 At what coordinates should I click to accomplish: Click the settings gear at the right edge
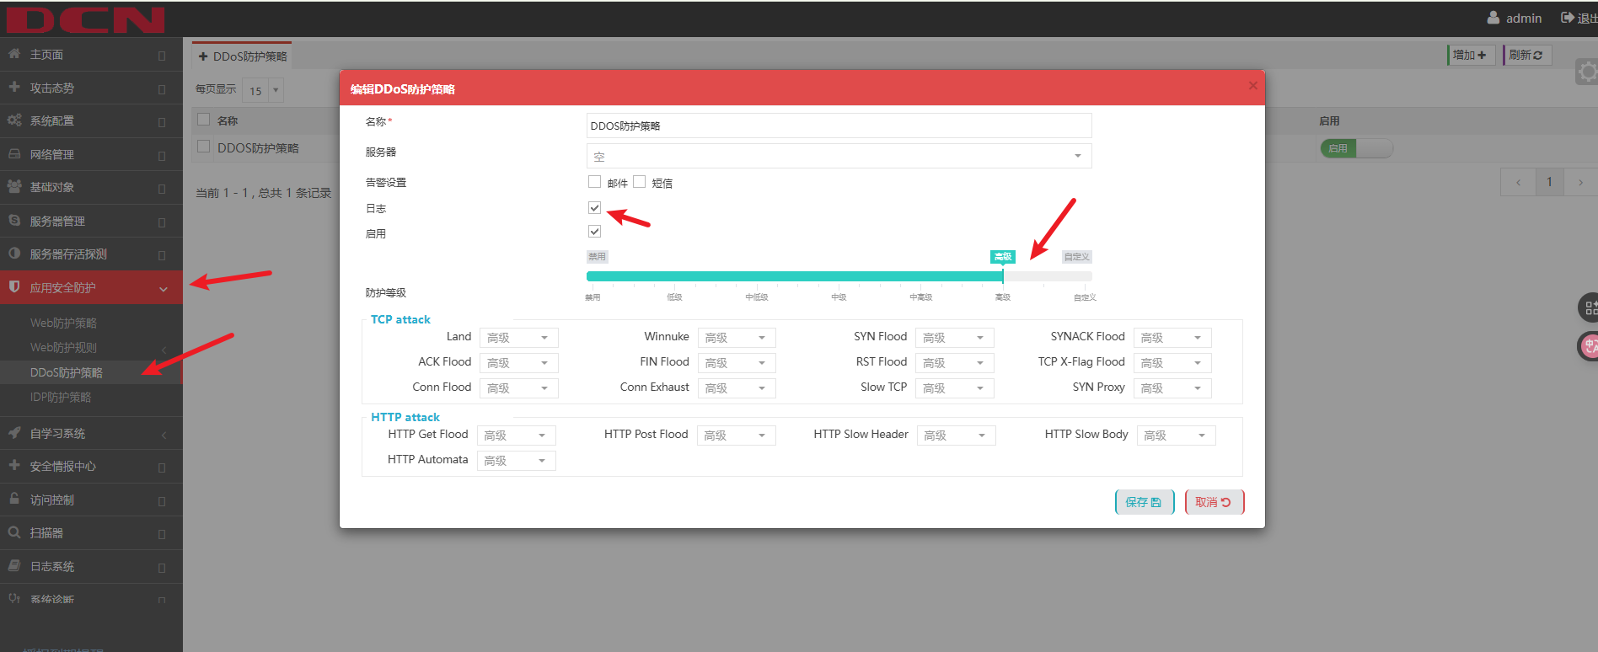tap(1588, 72)
